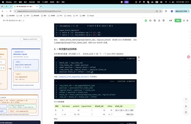191x124 pixels.
Task: Collapse the LaTeX code block arrow
Action: (56, 59)
